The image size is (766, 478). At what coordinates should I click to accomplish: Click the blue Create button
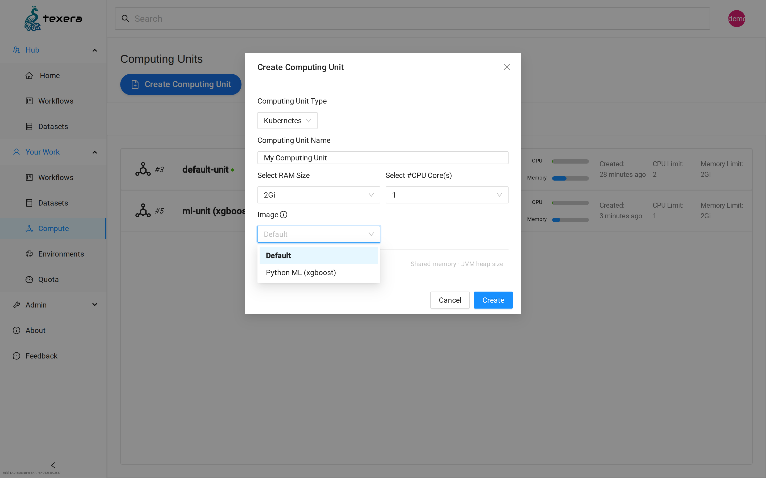[x=493, y=300]
